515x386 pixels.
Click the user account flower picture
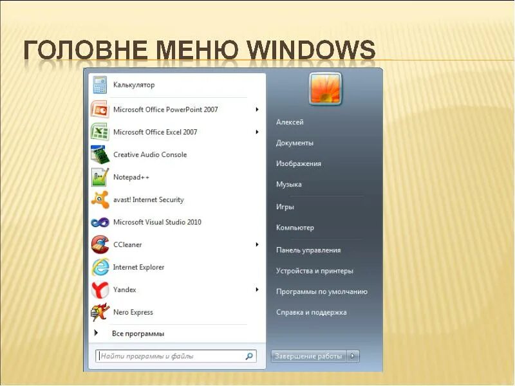[325, 88]
